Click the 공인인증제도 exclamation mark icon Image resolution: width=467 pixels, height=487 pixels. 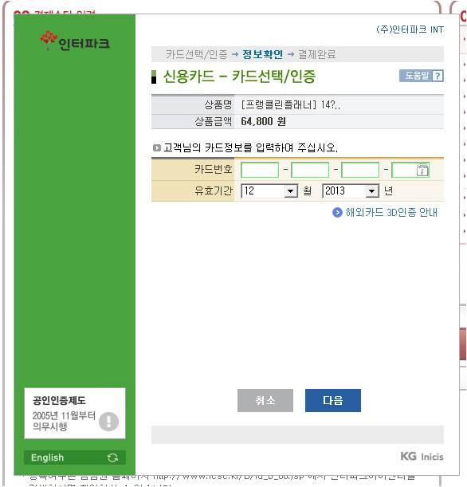click(108, 422)
